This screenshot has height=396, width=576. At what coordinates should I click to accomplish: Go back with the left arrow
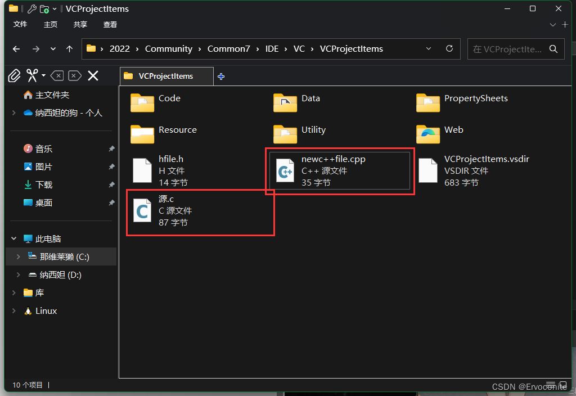16,49
